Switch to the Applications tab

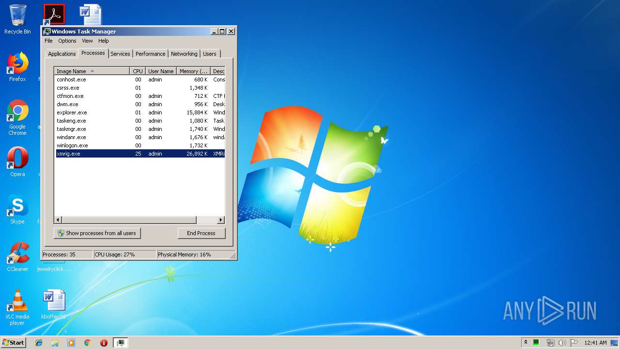(x=62, y=54)
